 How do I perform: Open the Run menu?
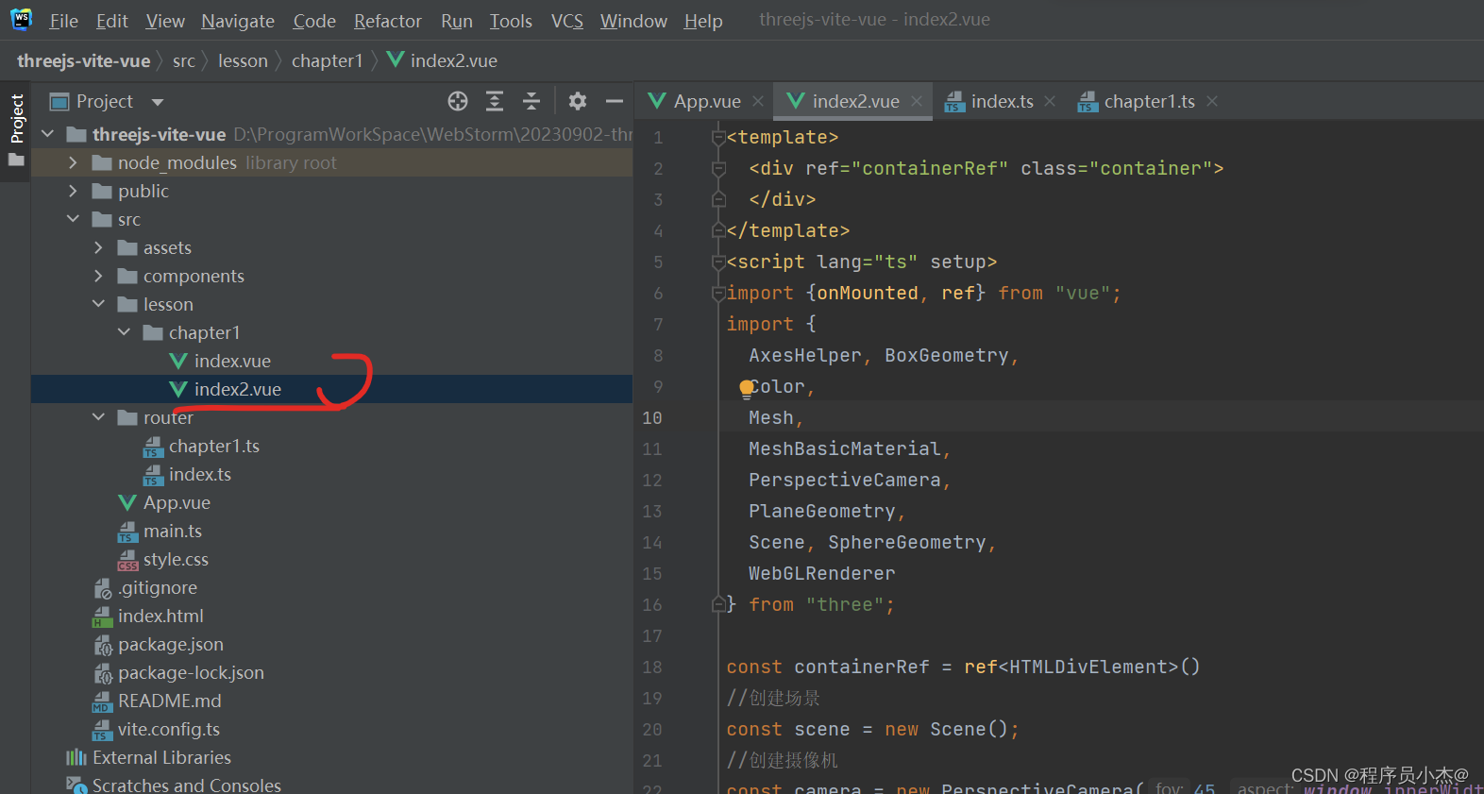point(457,21)
